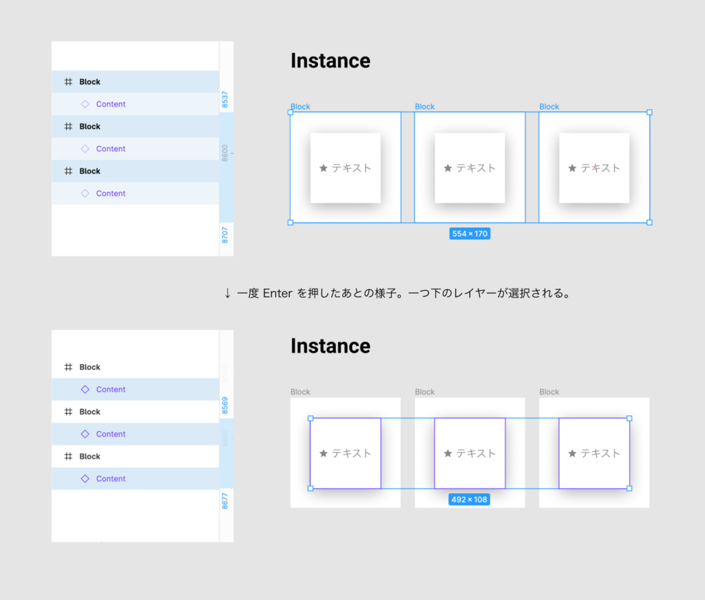Screen dimensions: 705x600
Task: Click instance diamond icon of first Content in upper panel
Action: (85, 104)
